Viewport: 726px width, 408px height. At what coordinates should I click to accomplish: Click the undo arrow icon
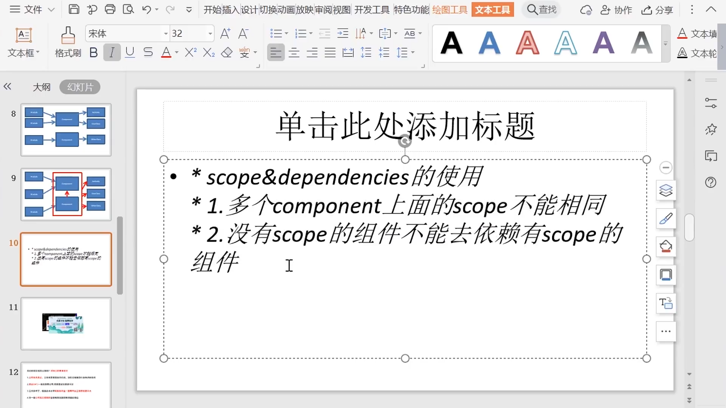pos(147,9)
